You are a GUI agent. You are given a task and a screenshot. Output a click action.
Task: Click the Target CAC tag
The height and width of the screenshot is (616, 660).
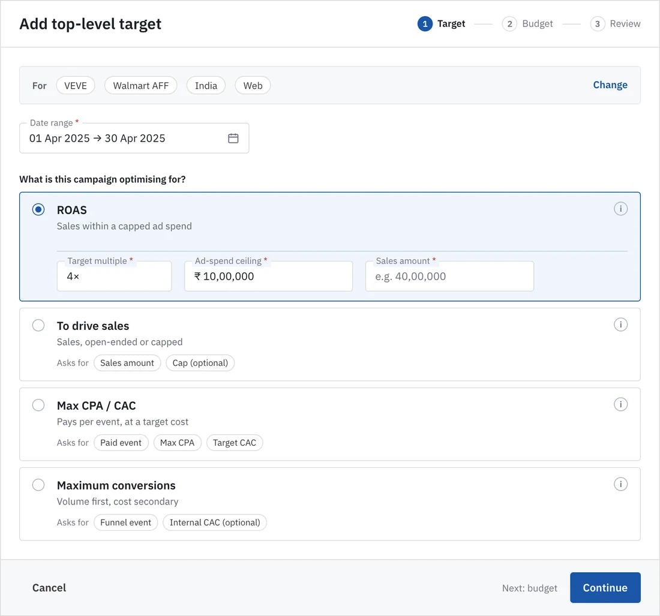235,443
